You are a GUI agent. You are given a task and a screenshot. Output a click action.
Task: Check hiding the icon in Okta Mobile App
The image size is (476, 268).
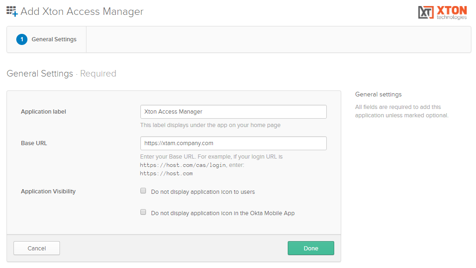click(x=143, y=212)
